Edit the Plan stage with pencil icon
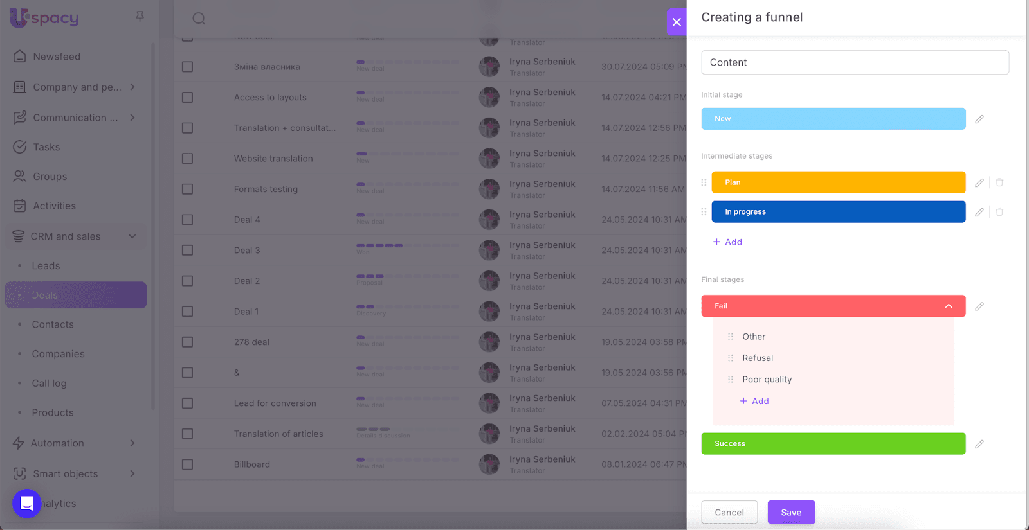The width and height of the screenshot is (1029, 530). click(979, 182)
